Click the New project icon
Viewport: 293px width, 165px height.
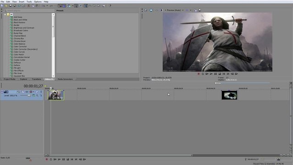point(2,6)
